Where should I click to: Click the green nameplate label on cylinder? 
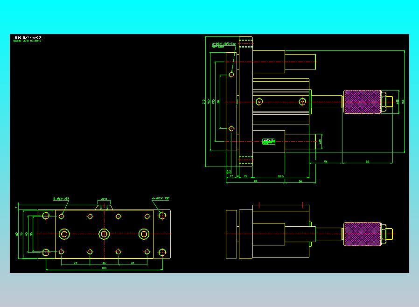[269, 142]
